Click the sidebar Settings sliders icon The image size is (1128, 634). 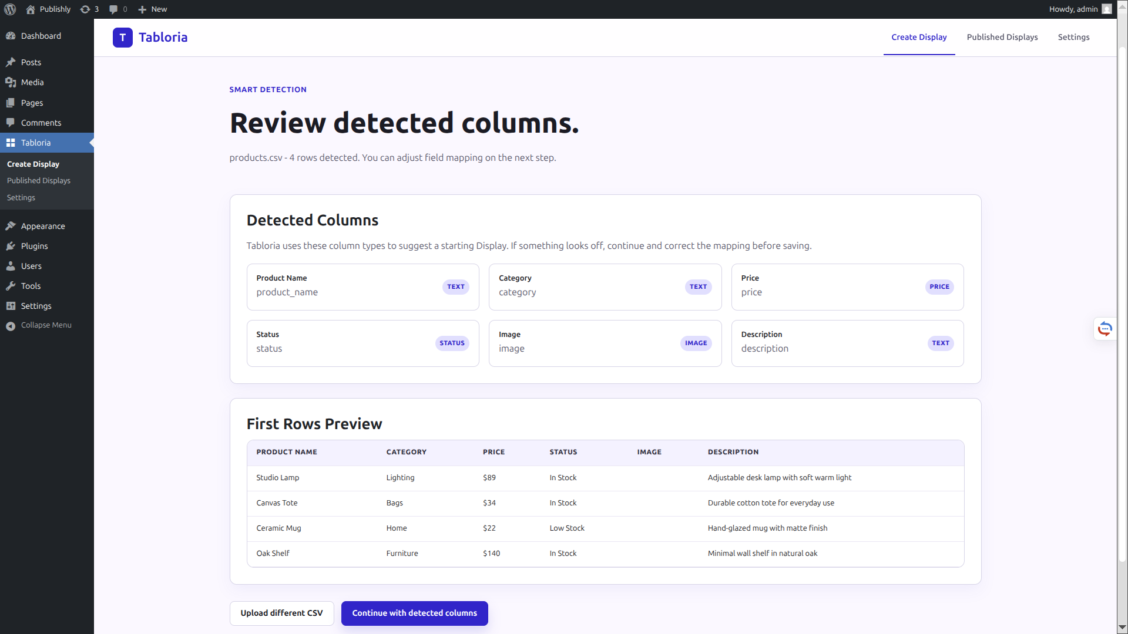coord(11,306)
